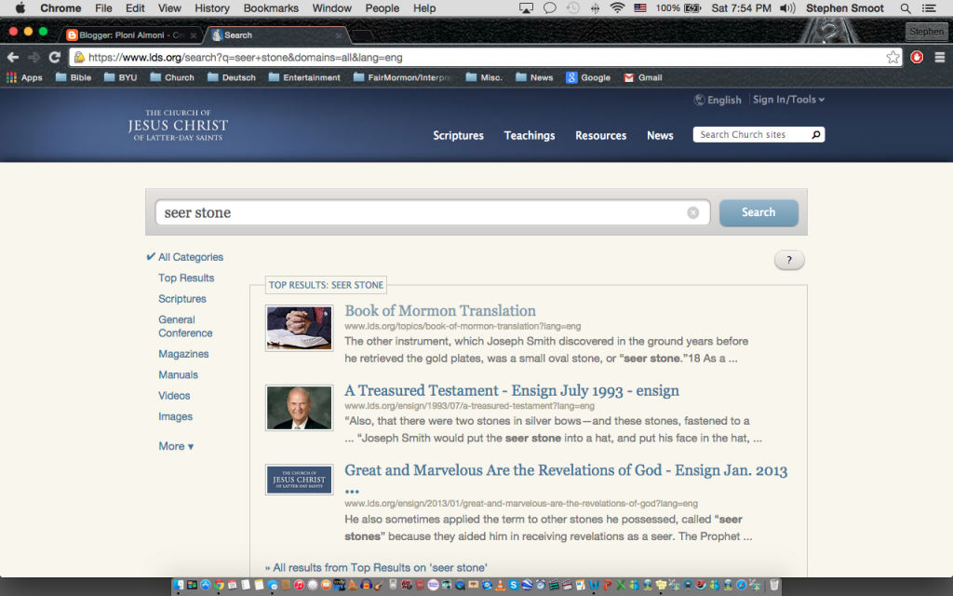Viewport: 953px width, 596px height.
Task: Open the Resources site menu
Action: tap(601, 135)
